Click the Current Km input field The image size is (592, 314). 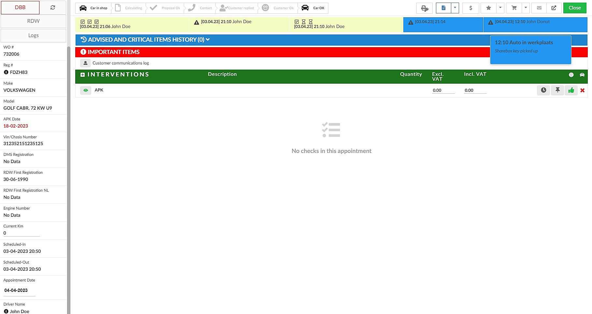pyautogui.click(x=22, y=233)
